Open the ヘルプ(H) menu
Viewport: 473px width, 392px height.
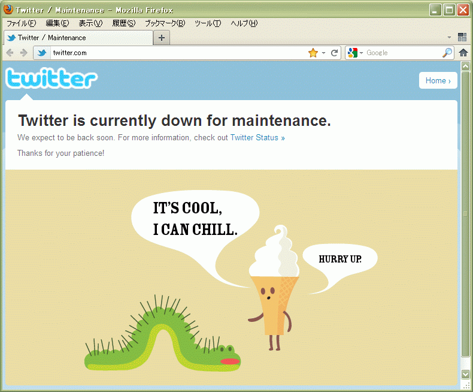pos(244,23)
